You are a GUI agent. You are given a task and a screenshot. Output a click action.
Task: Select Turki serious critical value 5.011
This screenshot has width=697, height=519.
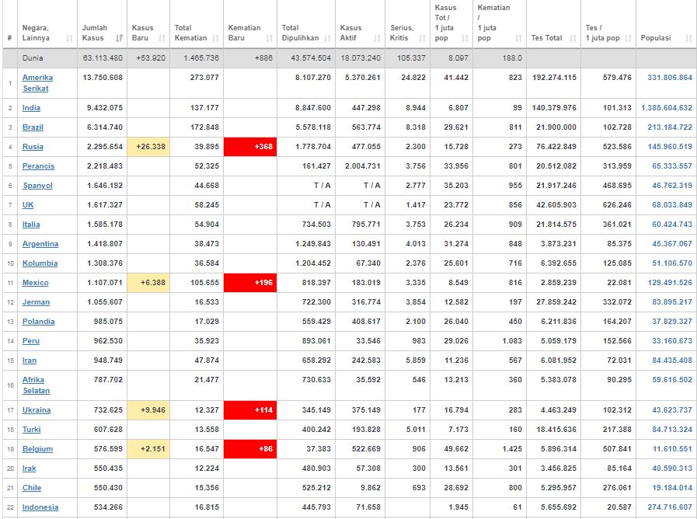coord(416,430)
